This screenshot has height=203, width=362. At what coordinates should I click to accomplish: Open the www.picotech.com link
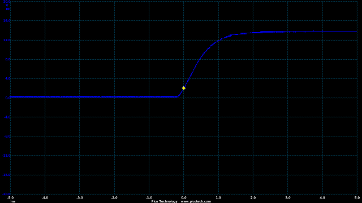click(x=196, y=201)
